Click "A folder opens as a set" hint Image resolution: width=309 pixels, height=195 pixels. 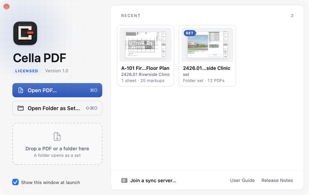pyautogui.click(x=57, y=156)
